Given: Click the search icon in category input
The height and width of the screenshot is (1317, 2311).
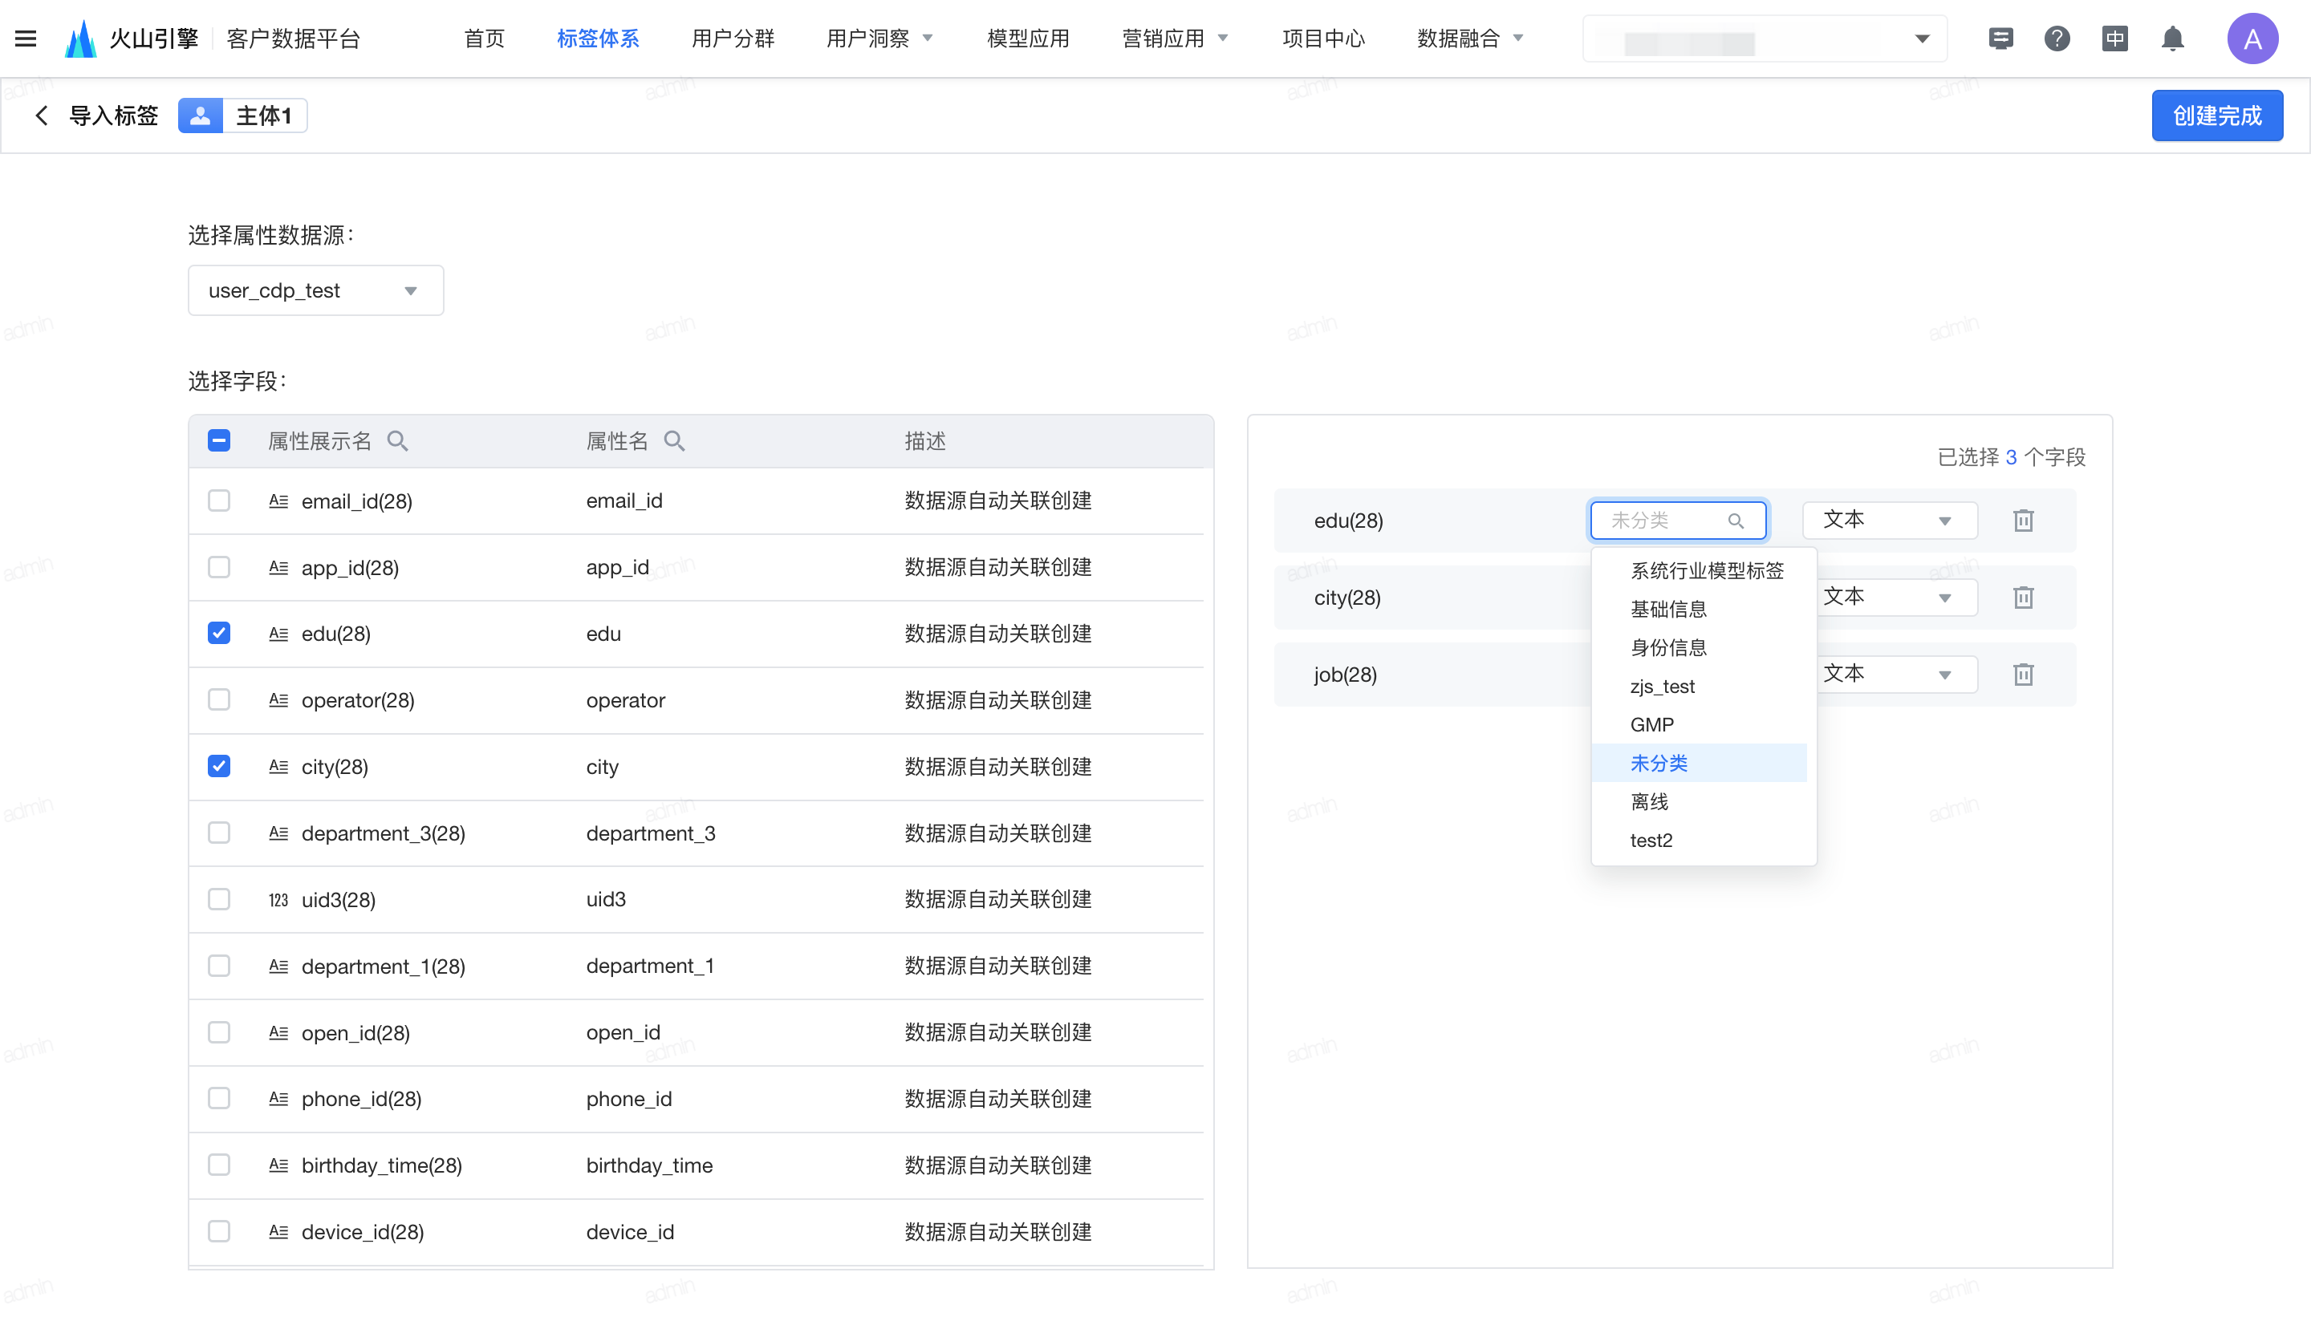Looking at the screenshot, I should [x=1736, y=520].
